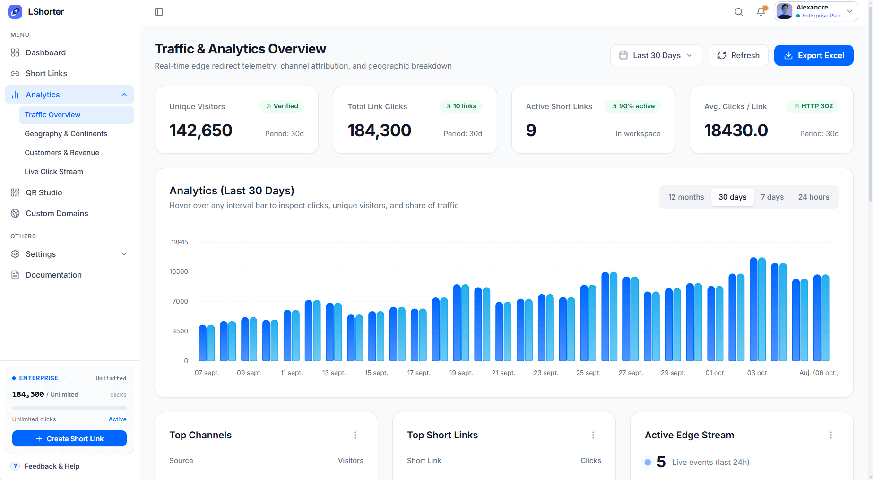
Task: Open search with the magnifier icon
Action: point(739,12)
